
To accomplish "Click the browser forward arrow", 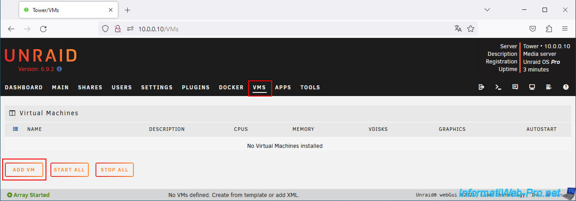I will pyautogui.click(x=27, y=29).
